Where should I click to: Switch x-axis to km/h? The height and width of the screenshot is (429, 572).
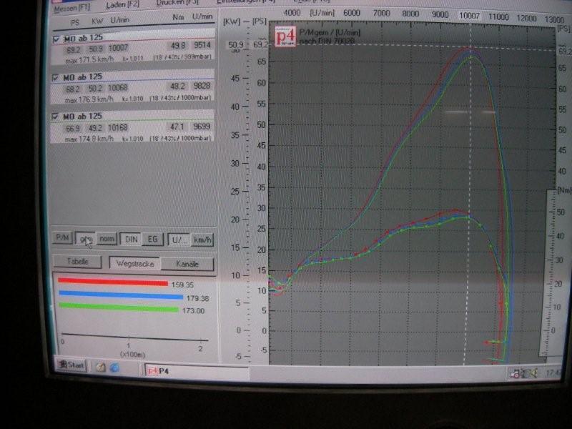pos(202,240)
